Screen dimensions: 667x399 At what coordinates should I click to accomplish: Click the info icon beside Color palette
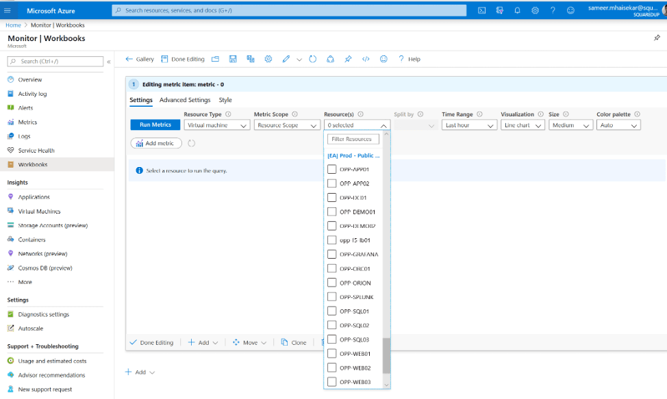tap(638, 114)
